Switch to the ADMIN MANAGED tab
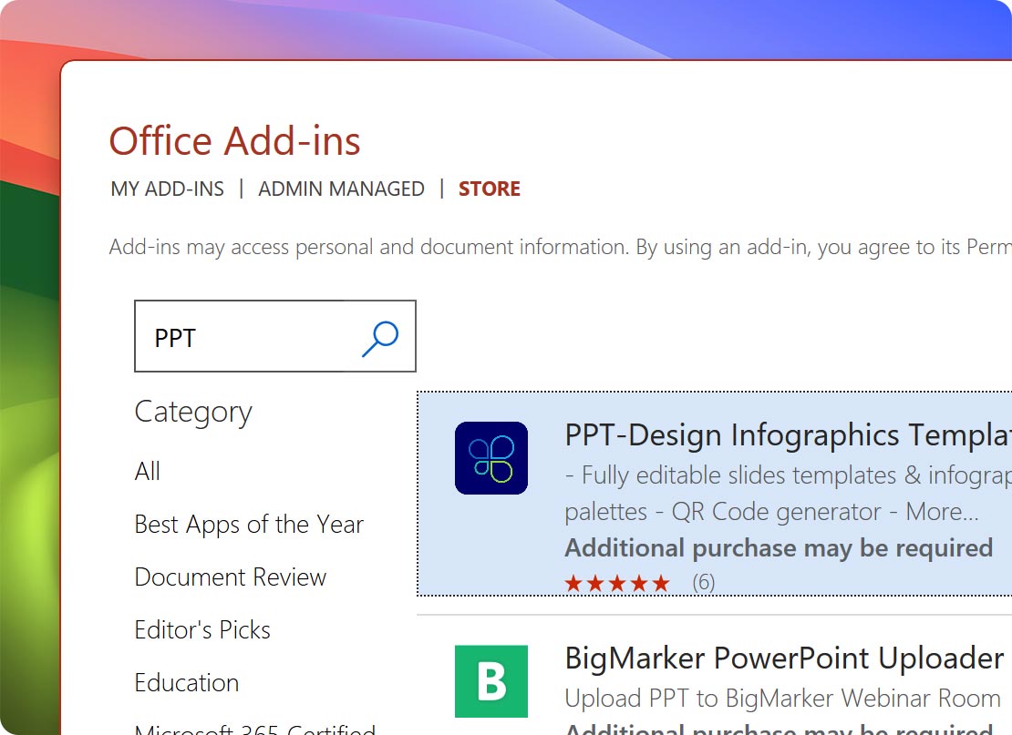 tap(341, 189)
